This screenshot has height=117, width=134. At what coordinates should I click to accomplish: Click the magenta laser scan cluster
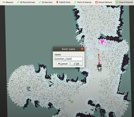102,42
